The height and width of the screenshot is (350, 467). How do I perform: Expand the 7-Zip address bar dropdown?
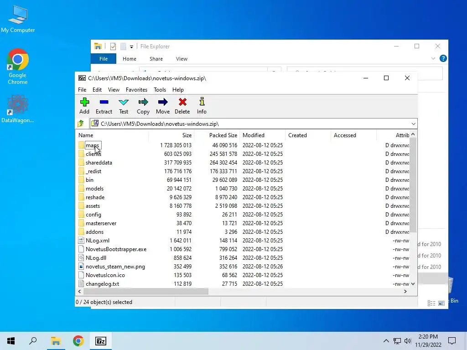(413, 124)
